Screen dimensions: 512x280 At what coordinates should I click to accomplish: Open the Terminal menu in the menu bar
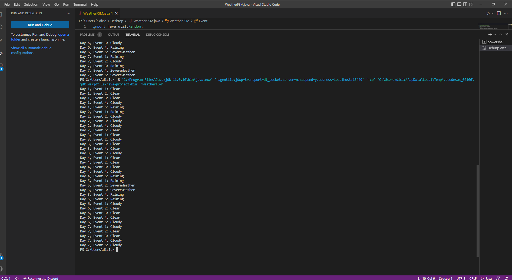click(80, 4)
